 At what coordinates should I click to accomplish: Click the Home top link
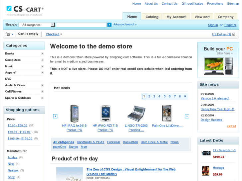tap(136, 4)
